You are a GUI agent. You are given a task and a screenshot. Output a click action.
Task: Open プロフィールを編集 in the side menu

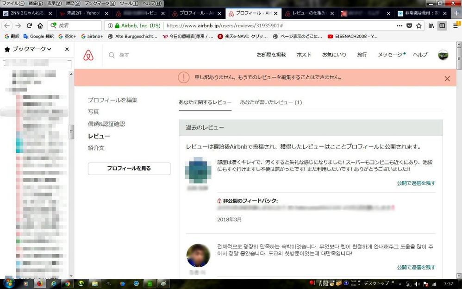click(112, 100)
